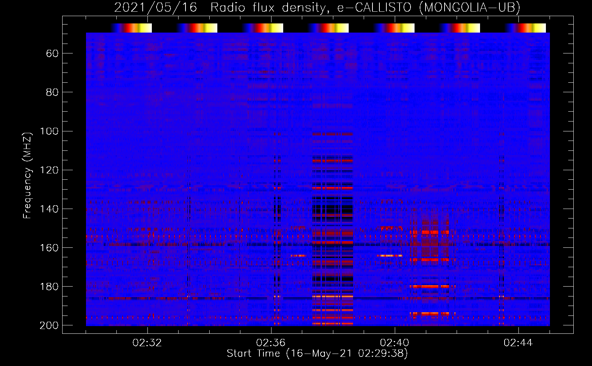The width and height of the screenshot is (592, 366).
Task: Click the 180 frequency tick label
Action: click(x=49, y=287)
